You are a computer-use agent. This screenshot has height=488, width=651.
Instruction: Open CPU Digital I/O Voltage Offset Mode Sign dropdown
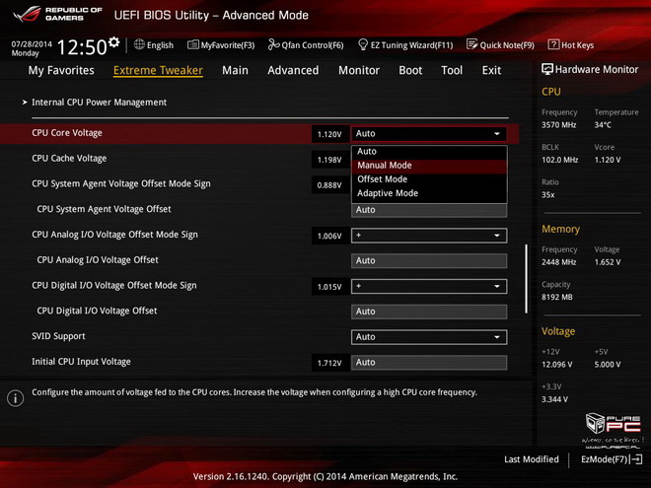click(x=429, y=286)
